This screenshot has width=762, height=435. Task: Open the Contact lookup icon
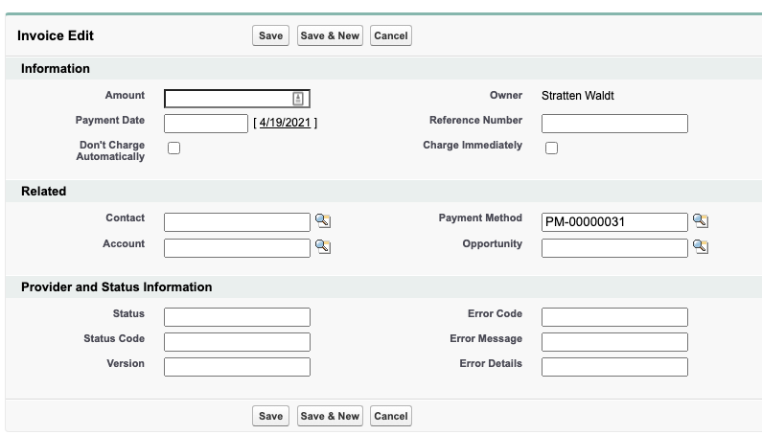(x=323, y=222)
